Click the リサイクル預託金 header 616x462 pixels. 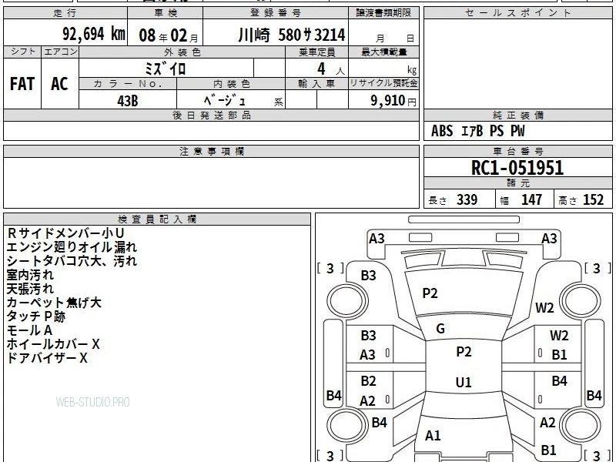(x=383, y=83)
